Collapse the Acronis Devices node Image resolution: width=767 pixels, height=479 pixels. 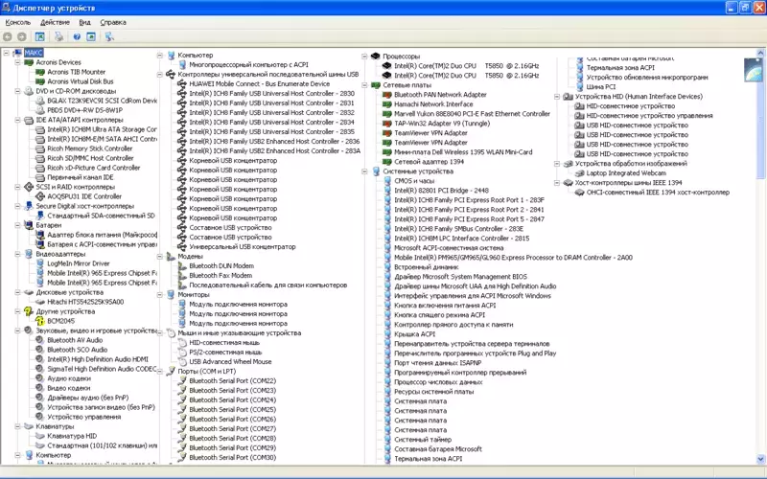pyautogui.click(x=17, y=62)
